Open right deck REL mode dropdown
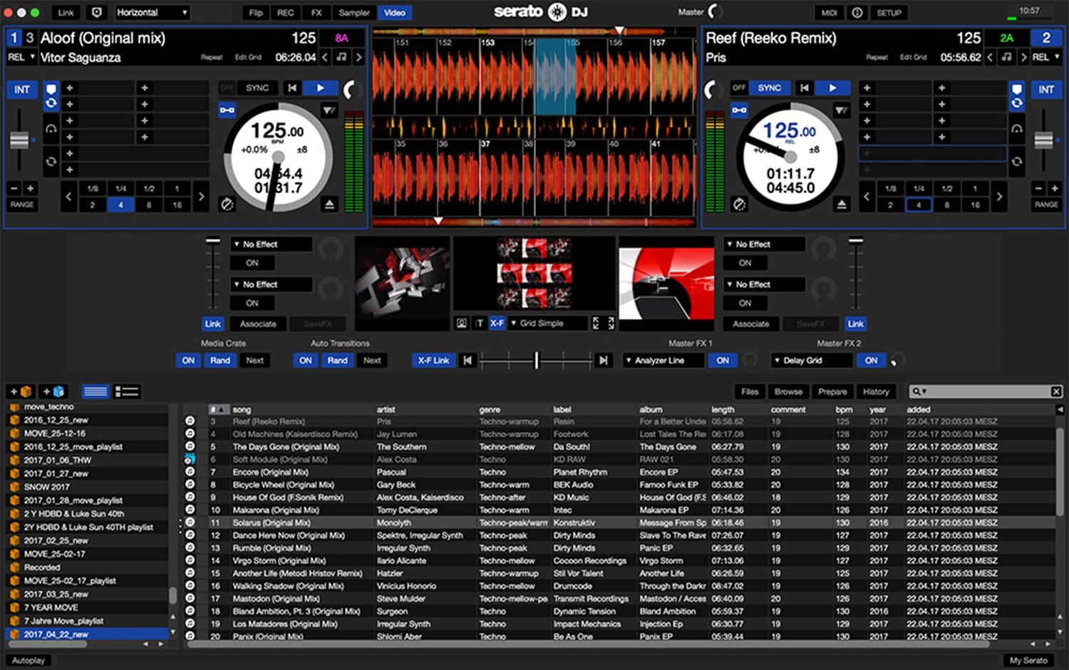The width and height of the screenshot is (1069, 670). click(1045, 57)
